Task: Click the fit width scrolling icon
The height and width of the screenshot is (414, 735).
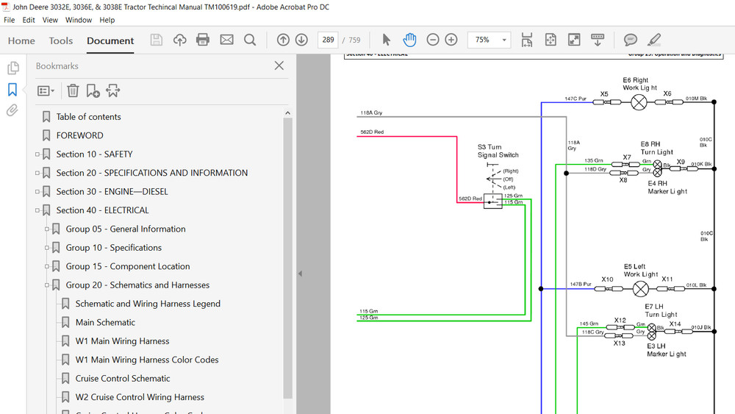Action: point(527,40)
